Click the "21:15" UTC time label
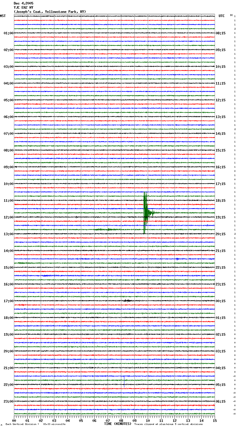The image size is (237, 428). 221,251
